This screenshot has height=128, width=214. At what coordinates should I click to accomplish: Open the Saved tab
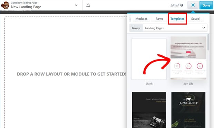click(x=195, y=19)
